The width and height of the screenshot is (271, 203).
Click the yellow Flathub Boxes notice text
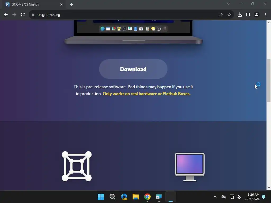[x=147, y=94]
